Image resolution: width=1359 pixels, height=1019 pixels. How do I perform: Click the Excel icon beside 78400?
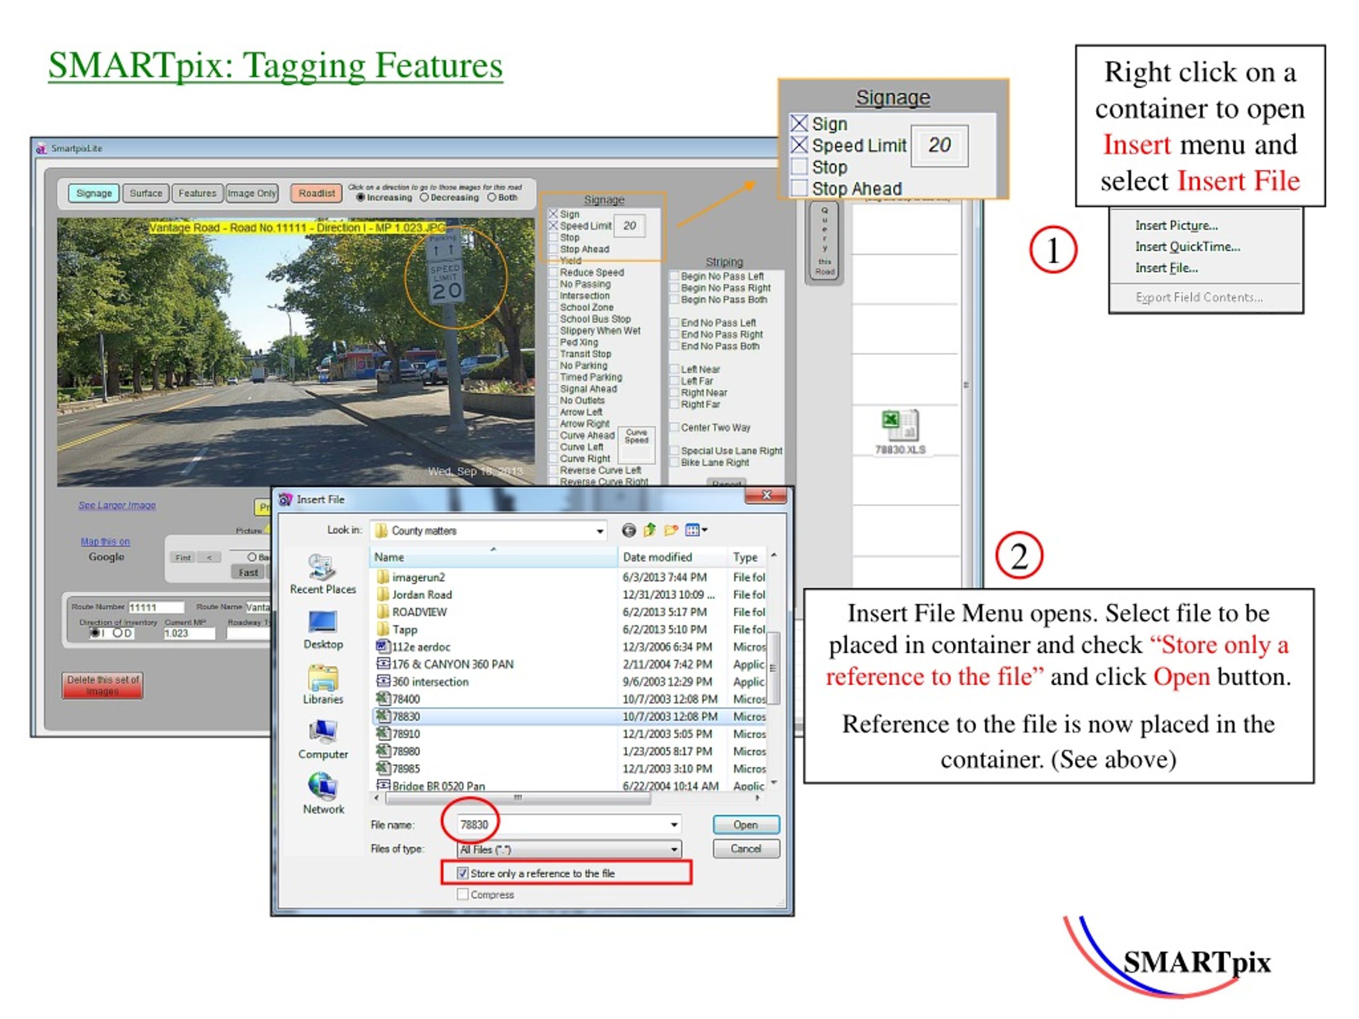(x=383, y=699)
